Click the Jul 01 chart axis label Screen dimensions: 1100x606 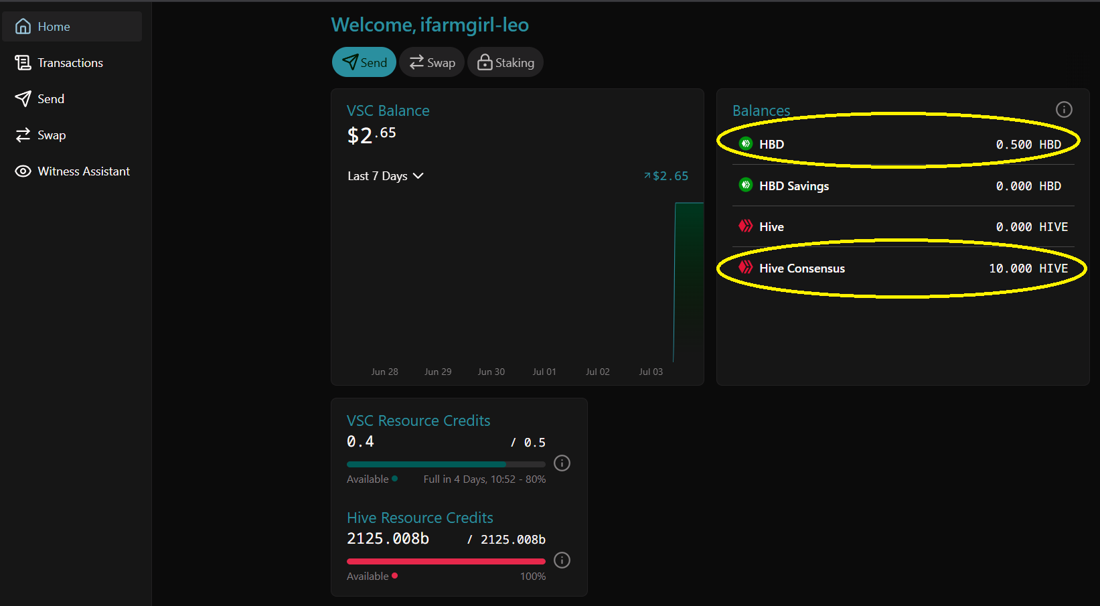[544, 372]
